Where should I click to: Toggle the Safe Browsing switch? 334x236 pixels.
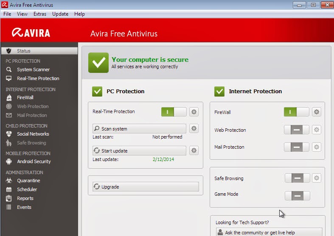pos(298,178)
